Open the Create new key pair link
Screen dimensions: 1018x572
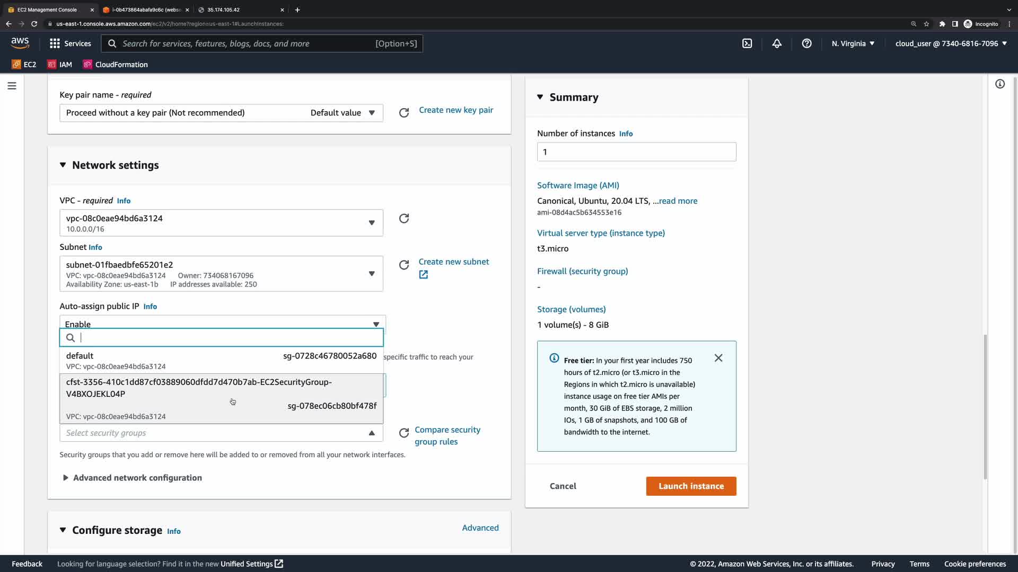(x=456, y=110)
